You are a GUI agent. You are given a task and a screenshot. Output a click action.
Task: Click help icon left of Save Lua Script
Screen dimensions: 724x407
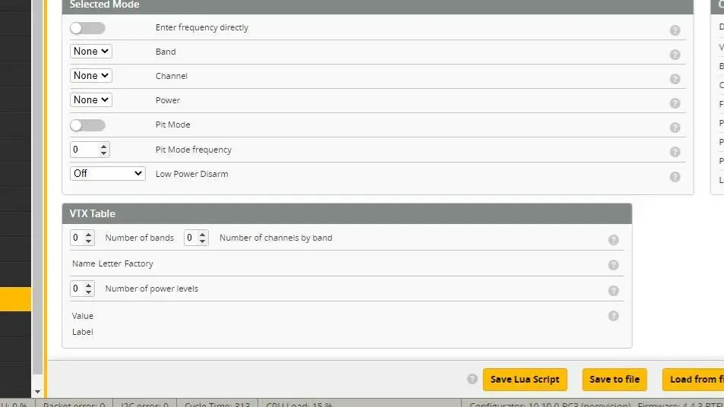[473, 379]
